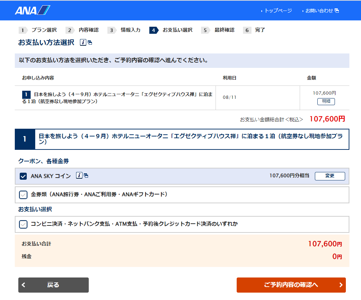Click the new-window icon beside ANA SKY コイン

tap(86, 175)
